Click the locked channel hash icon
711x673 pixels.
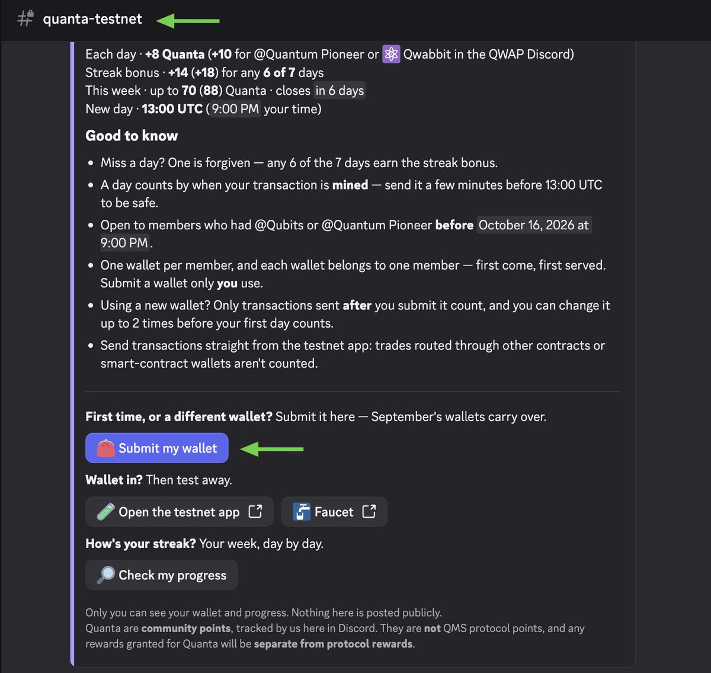click(25, 18)
